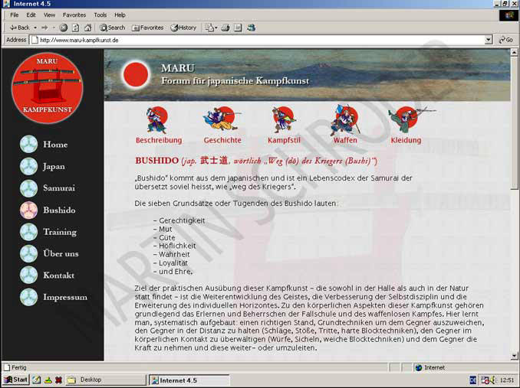Click the Print icon in toolbar
The image size is (520, 388).
click(225, 28)
